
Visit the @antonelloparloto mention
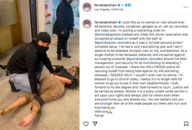pos(108,35)
